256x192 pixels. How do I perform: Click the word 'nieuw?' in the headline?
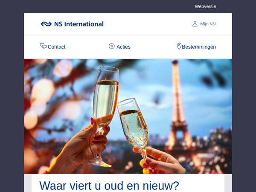pyautogui.click(x=161, y=186)
